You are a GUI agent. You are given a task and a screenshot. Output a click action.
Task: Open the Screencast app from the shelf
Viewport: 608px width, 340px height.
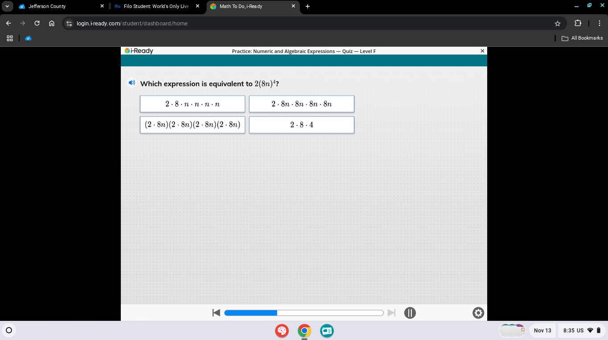point(327,331)
